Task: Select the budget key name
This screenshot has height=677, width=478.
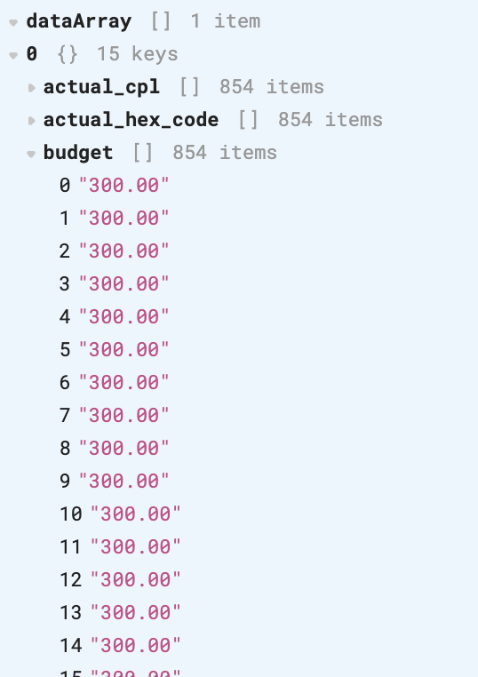Action: (78, 153)
